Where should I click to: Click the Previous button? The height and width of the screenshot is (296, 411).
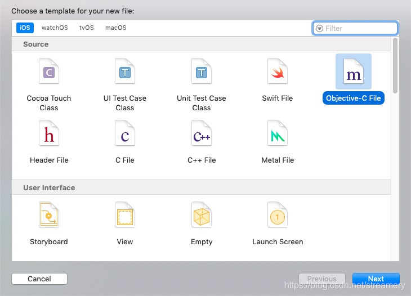pos(322,279)
